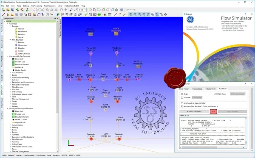255x158 pixels.
Task: Click the red Stop button
Action: pyautogui.click(x=213, y=112)
